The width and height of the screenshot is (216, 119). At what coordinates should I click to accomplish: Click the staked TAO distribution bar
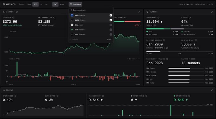tap(180, 29)
